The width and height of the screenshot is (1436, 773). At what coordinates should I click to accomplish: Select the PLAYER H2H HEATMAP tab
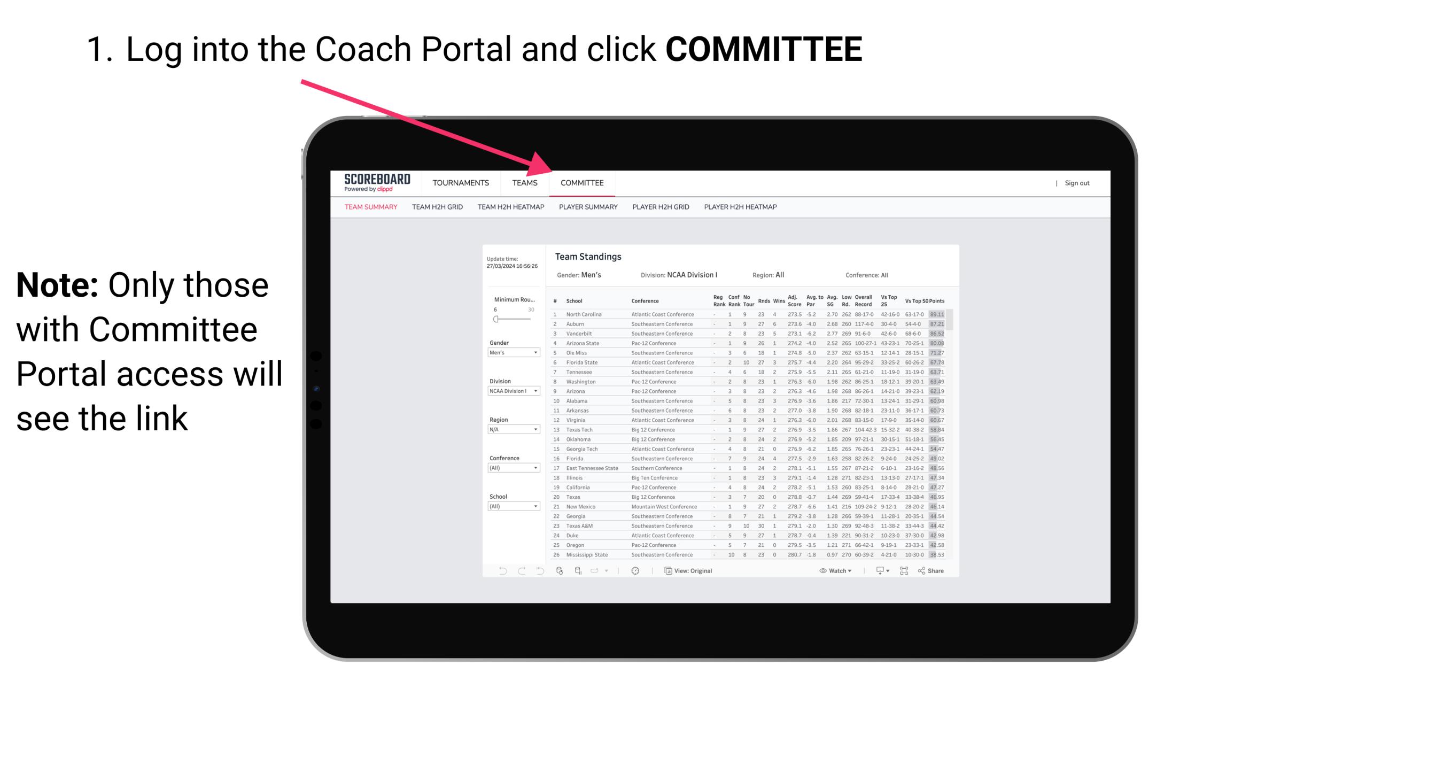point(741,208)
